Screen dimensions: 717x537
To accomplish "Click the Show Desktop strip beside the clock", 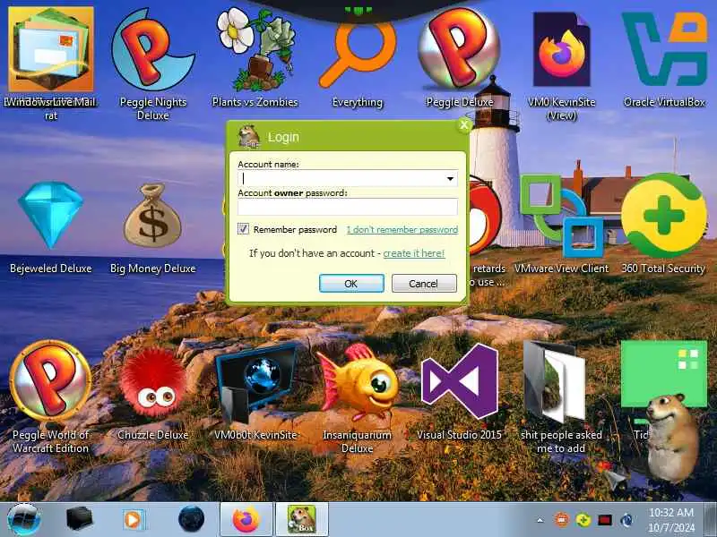I will click(x=710, y=520).
